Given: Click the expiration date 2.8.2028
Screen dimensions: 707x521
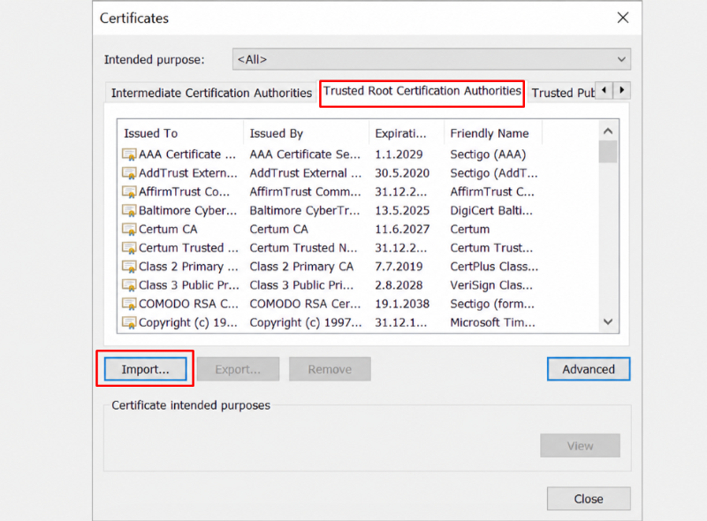Looking at the screenshot, I should click(x=399, y=286).
